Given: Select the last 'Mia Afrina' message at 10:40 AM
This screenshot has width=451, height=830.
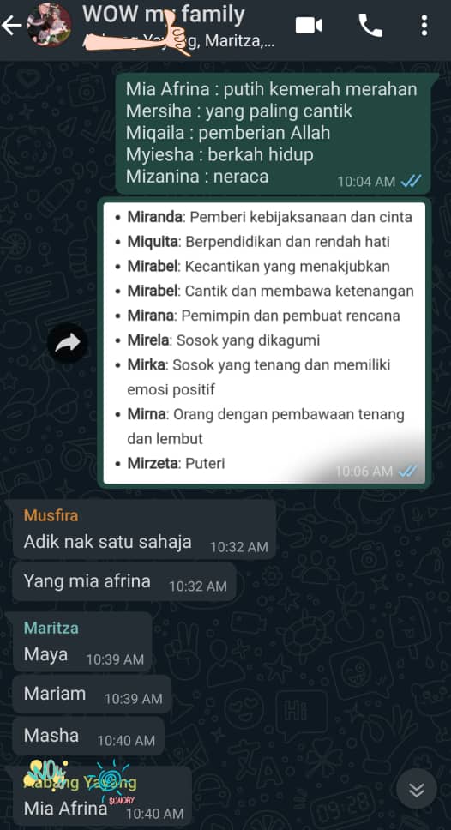Looking at the screenshot, I should [x=102, y=797].
